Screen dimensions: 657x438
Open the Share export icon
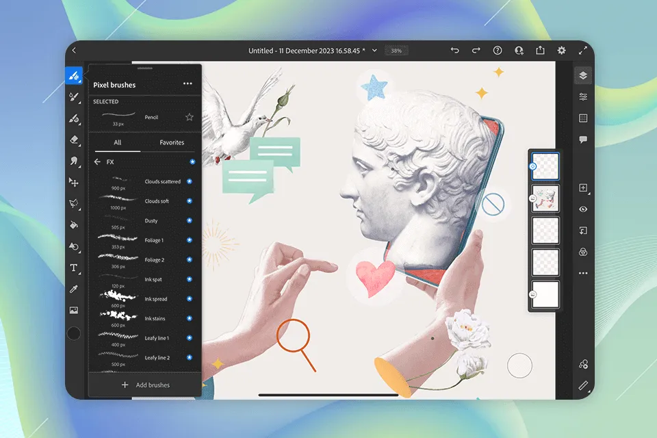point(540,51)
